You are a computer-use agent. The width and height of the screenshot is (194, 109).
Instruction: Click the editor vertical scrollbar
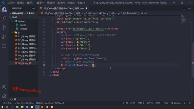[x=193, y=60]
